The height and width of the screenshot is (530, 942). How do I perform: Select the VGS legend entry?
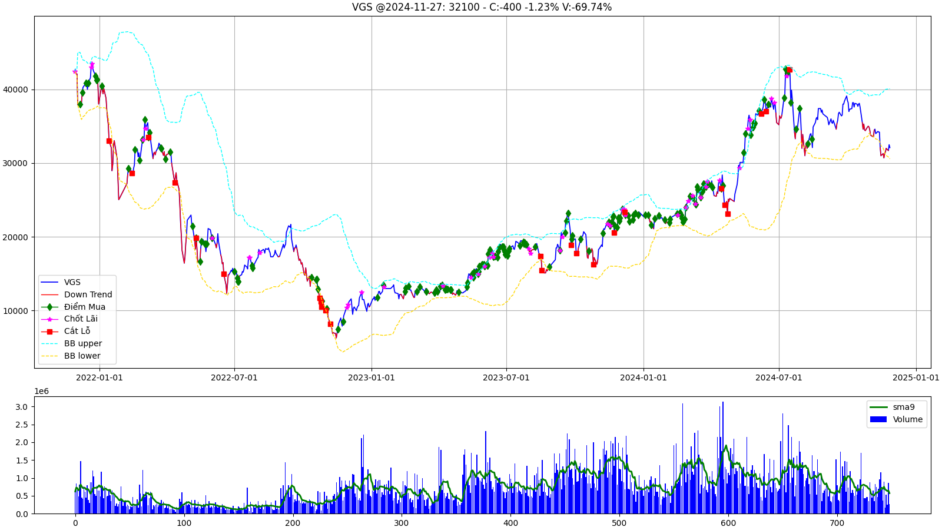pyautogui.click(x=61, y=282)
